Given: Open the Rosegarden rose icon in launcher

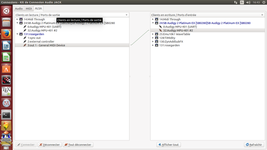Looking at the screenshot, I should [6, 126].
